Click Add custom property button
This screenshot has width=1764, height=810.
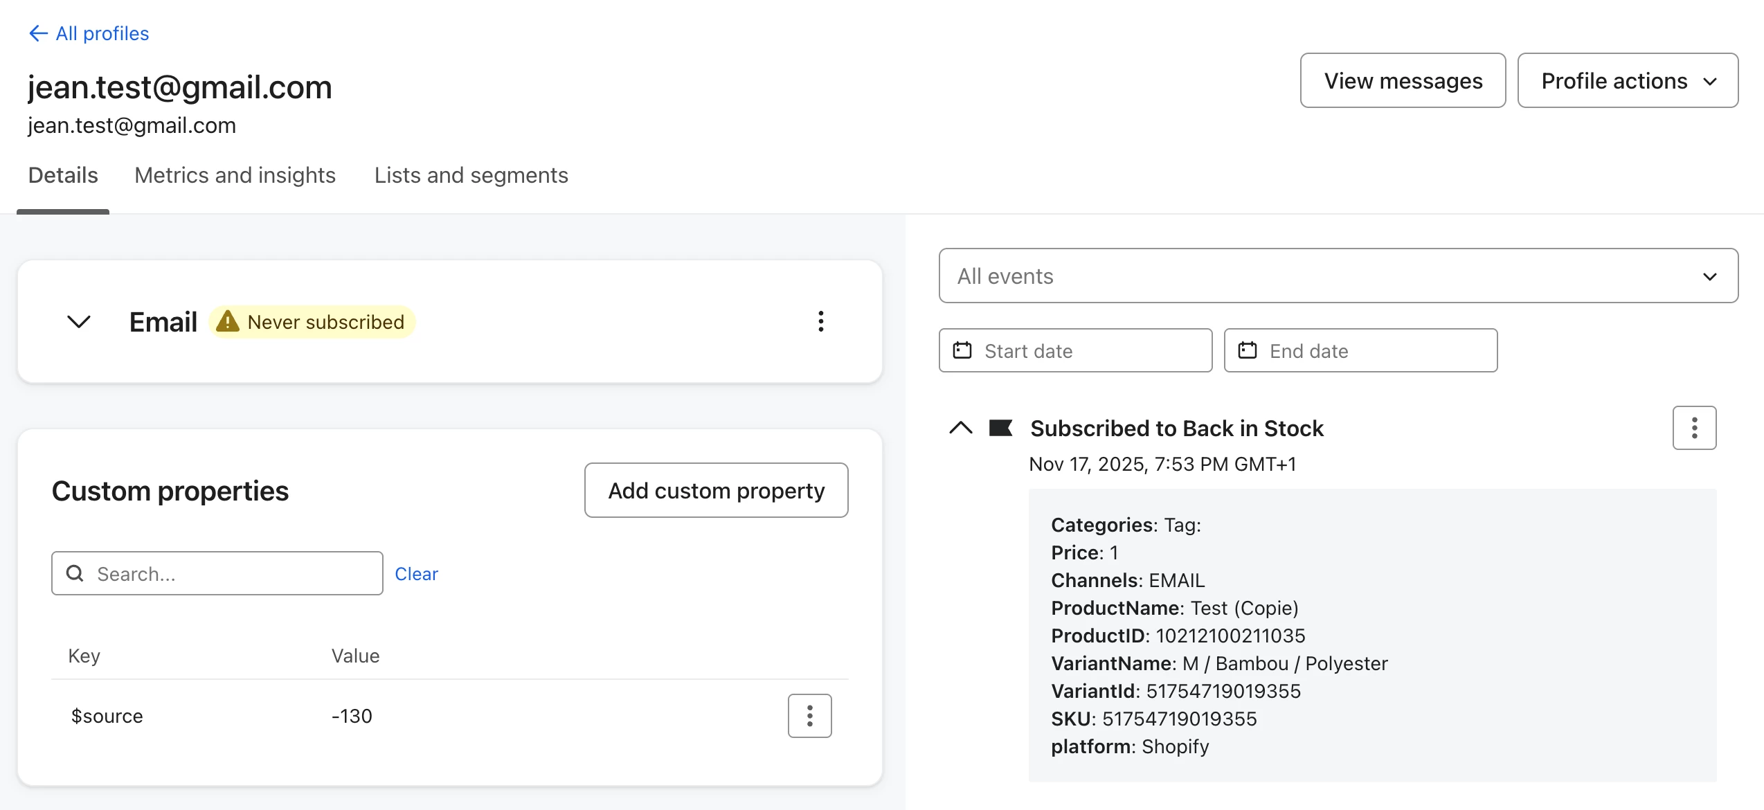[716, 490]
